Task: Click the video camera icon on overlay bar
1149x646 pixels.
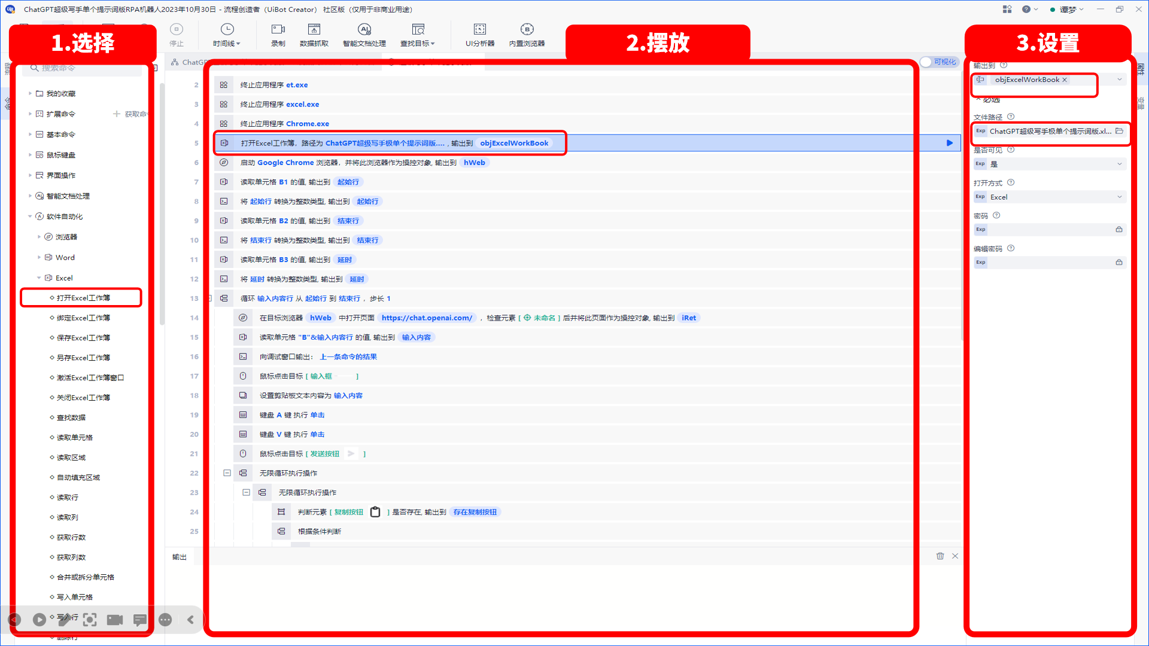Action: tap(115, 620)
